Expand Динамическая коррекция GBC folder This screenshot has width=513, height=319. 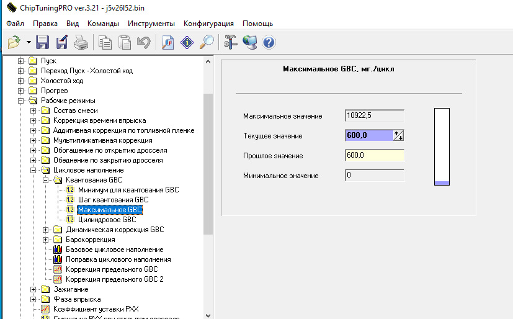(x=45, y=230)
